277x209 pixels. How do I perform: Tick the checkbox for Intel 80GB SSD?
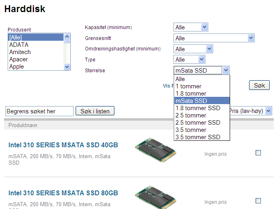[258, 201]
